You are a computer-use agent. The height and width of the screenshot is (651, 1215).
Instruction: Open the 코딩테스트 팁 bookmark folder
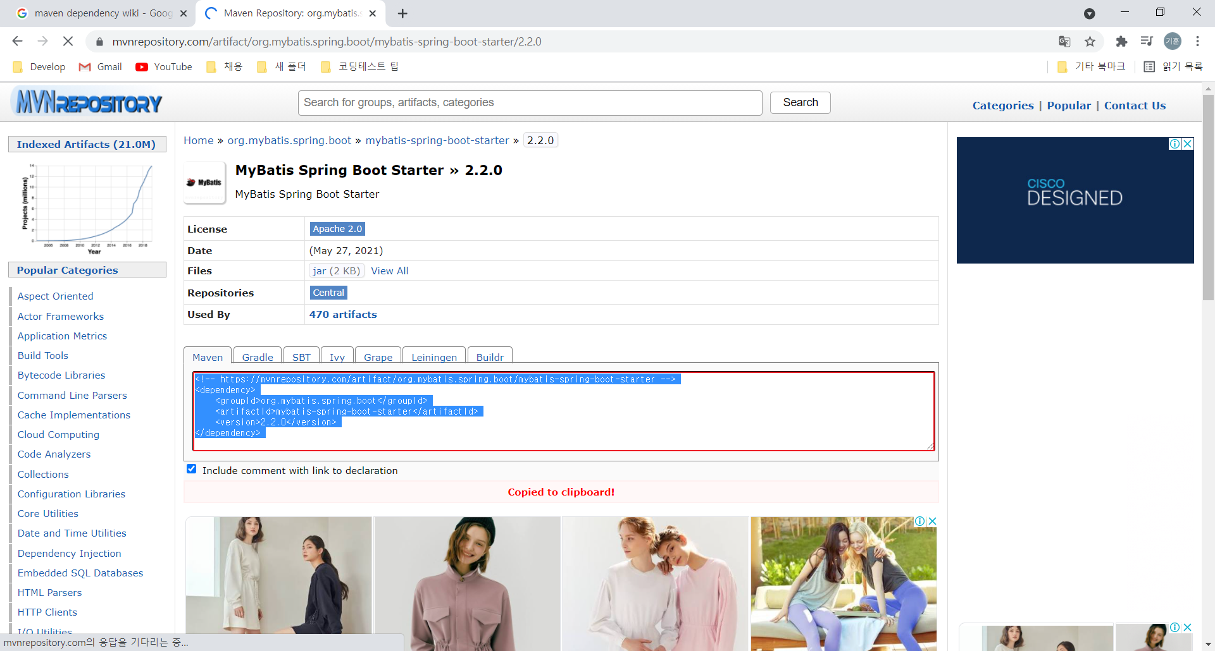point(359,66)
